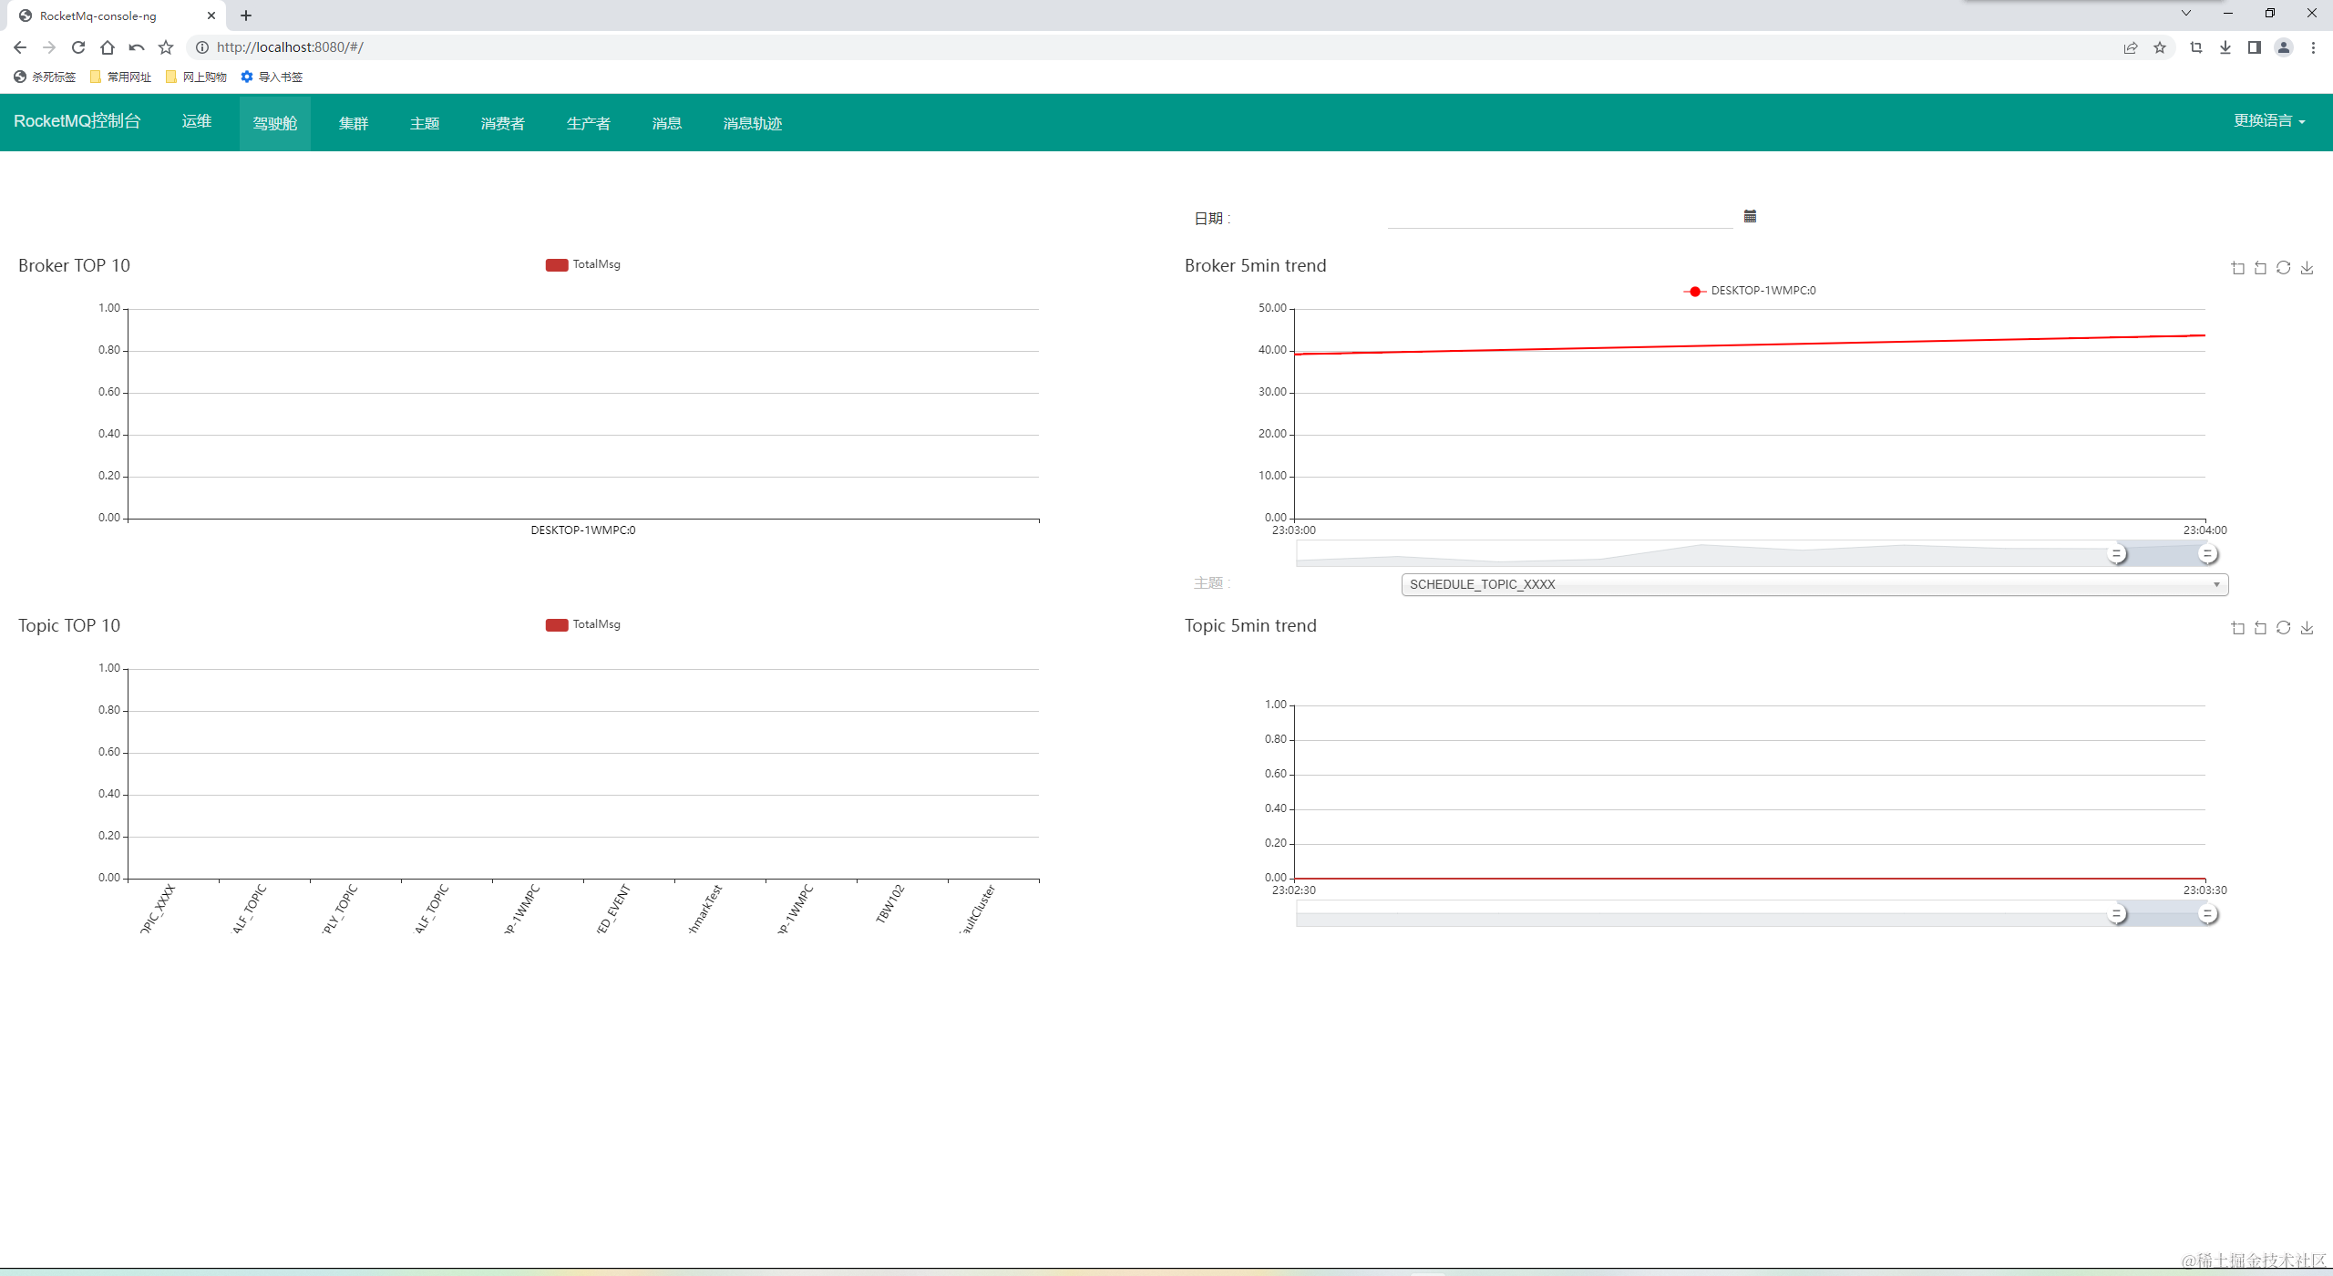This screenshot has width=2333, height=1276.
Task: Click Broker 5min trend restore/refresh icon
Action: tap(2283, 267)
